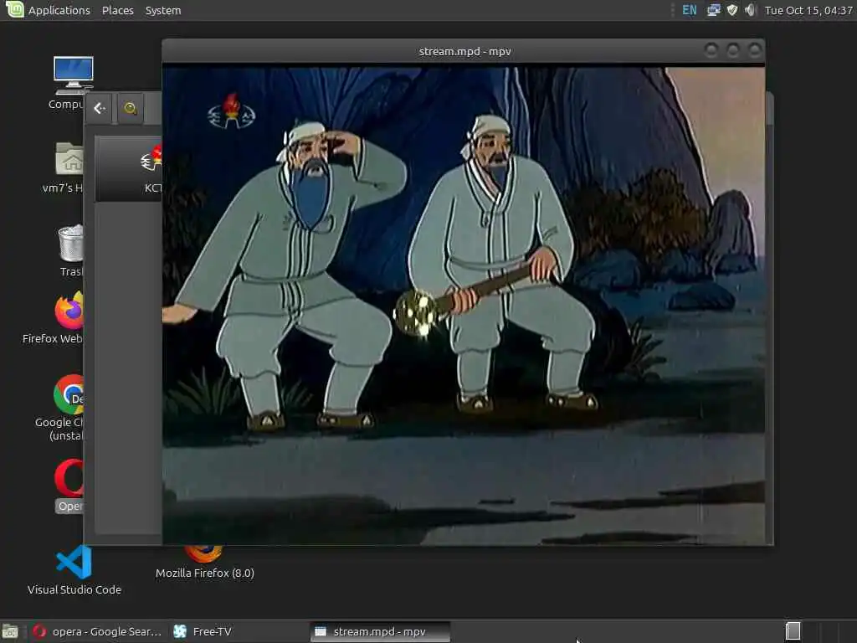Open the update manager shield icon
Viewport: 857px width, 643px height.
[x=732, y=10]
